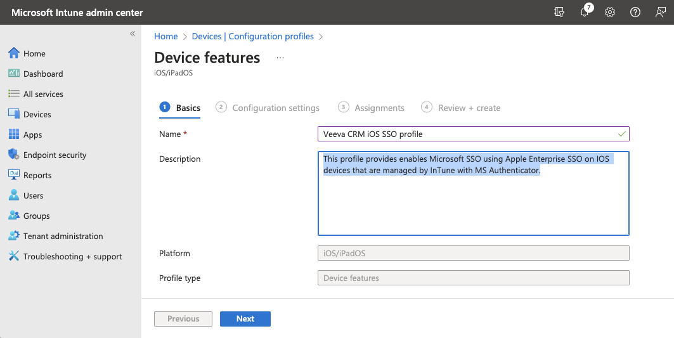This screenshot has width=674, height=338.
Task: Click the Apps grid icon in sidebar
Action: pos(14,134)
